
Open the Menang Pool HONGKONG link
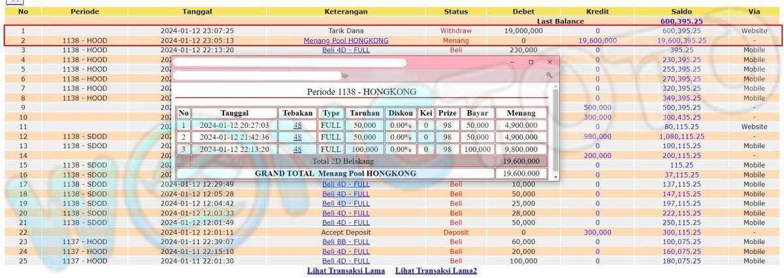tap(346, 40)
